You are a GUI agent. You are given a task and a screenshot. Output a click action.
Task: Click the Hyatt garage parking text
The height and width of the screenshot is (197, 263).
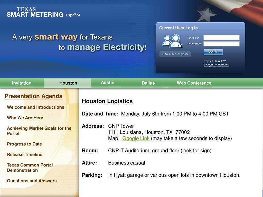click(x=174, y=175)
